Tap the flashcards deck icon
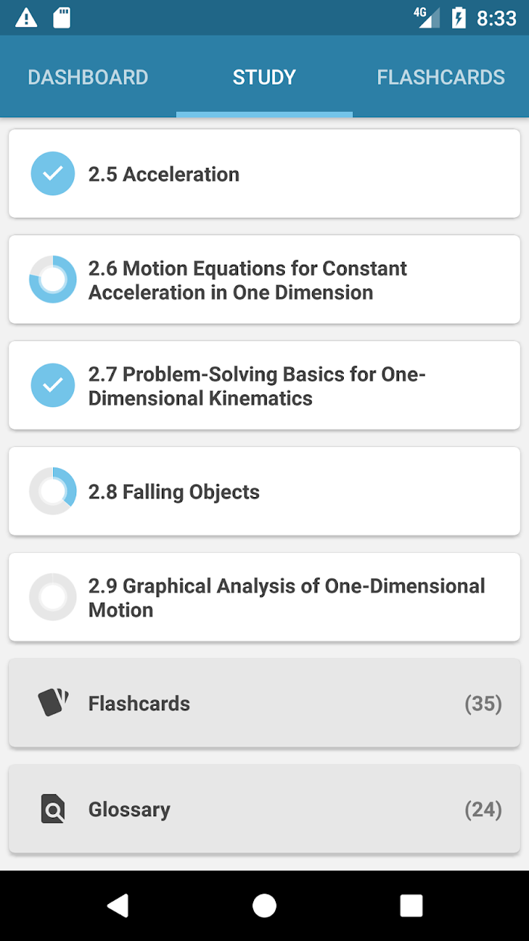The height and width of the screenshot is (941, 529). pyautogui.click(x=53, y=703)
